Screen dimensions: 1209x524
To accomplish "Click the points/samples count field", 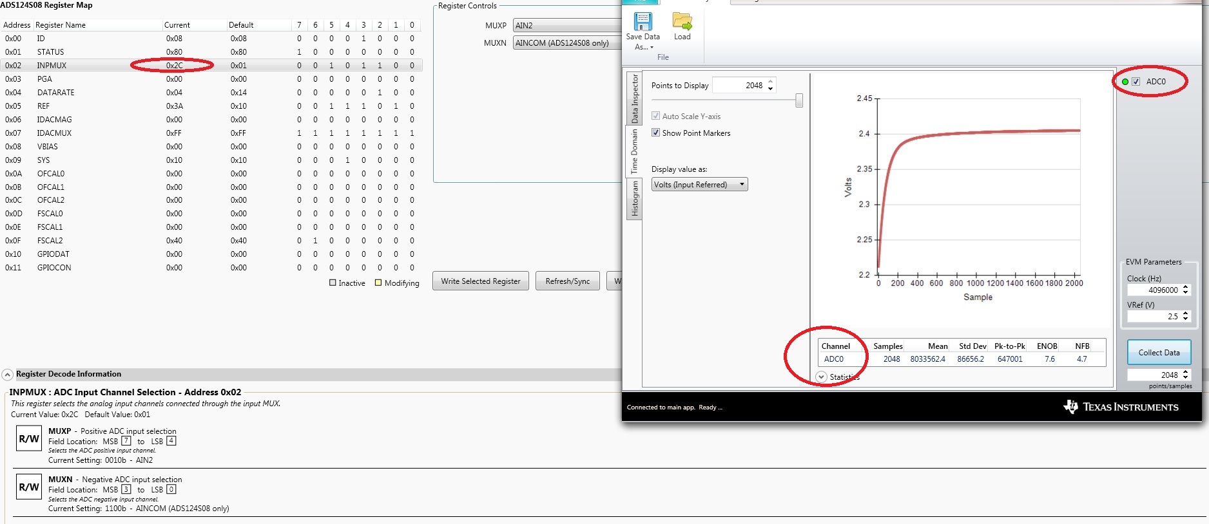I will pos(1154,375).
